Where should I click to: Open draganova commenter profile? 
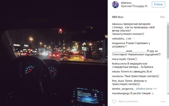pyautogui.click(x=119, y=43)
